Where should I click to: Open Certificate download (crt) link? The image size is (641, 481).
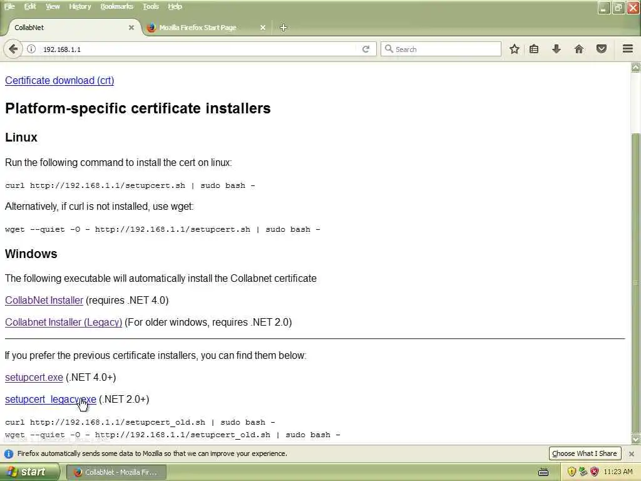[x=59, y=81]
